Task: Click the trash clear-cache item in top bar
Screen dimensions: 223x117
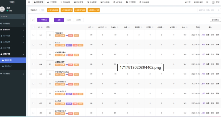Action: point(198,2)
